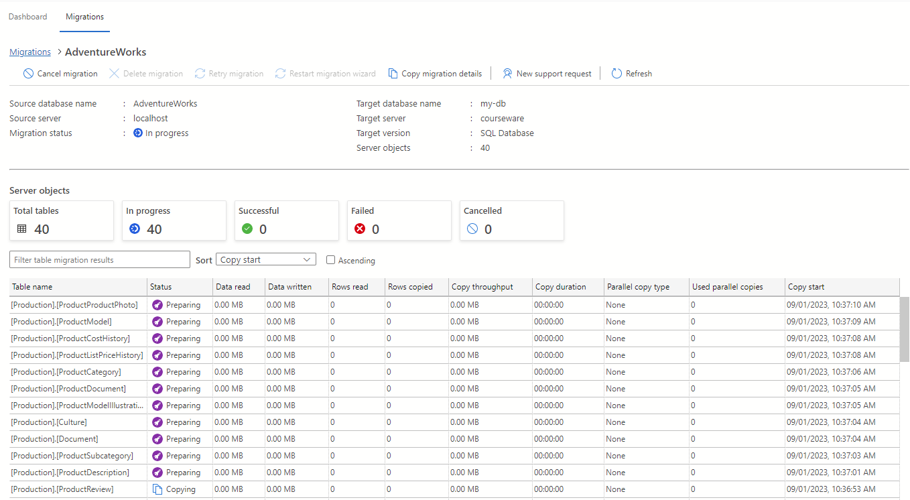
Task: Click the Refresh icon in the toolbar
Action: (616, 73)
